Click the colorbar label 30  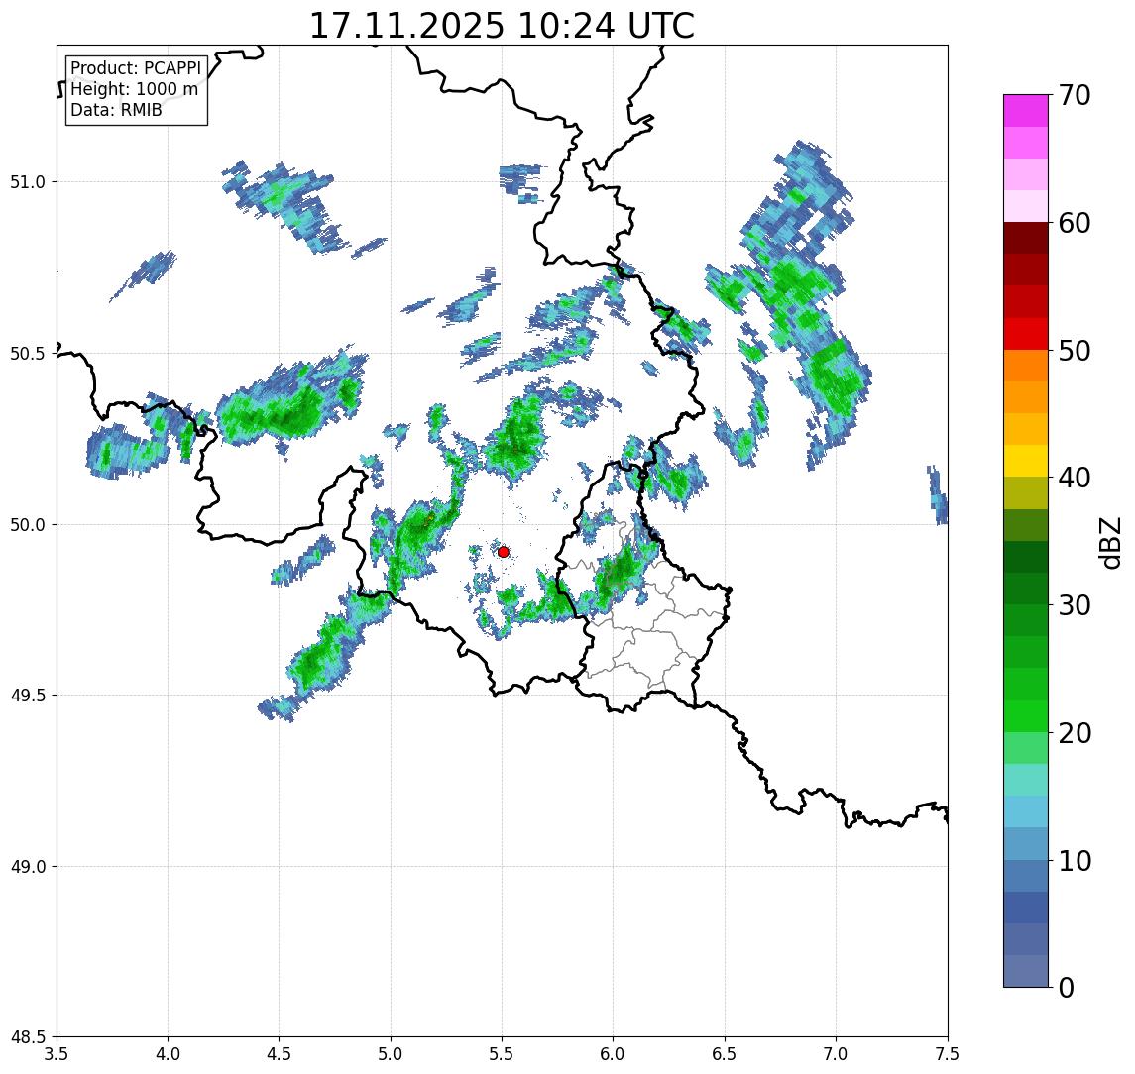pos(1074,605)
